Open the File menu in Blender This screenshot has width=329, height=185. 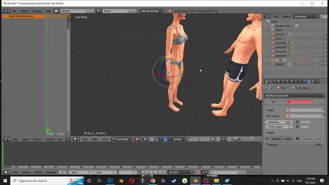(14, 11)
